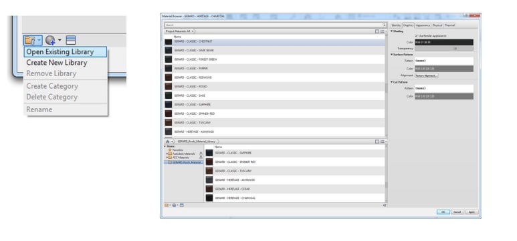This screenshot has width=517, height=241.
Task: Click GERARD_Roofs_Material_Library breadcrumb
Action: coord(197,142)
